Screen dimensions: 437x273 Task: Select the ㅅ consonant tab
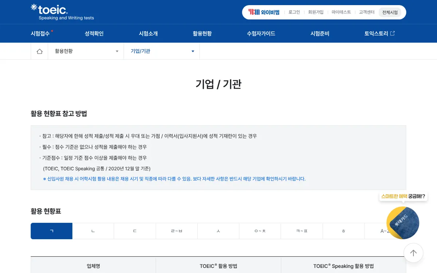(218, 231)
